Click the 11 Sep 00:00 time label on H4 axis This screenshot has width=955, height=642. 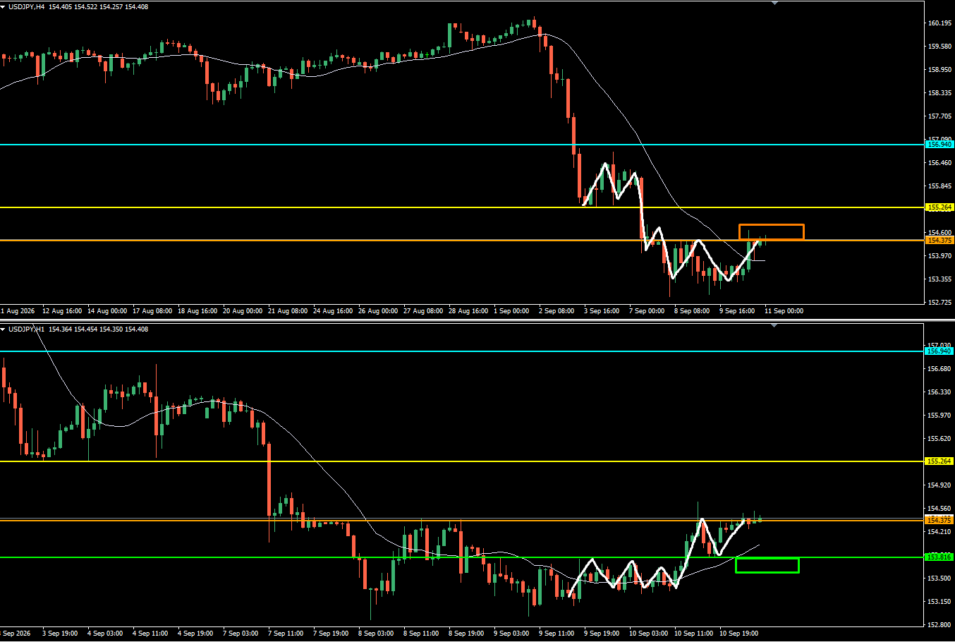(784, 311)
